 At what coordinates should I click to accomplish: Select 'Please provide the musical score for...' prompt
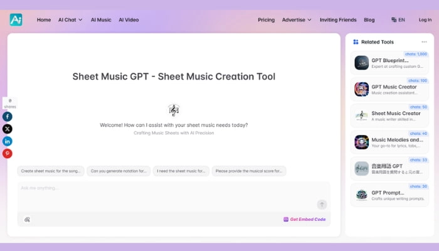249,171
